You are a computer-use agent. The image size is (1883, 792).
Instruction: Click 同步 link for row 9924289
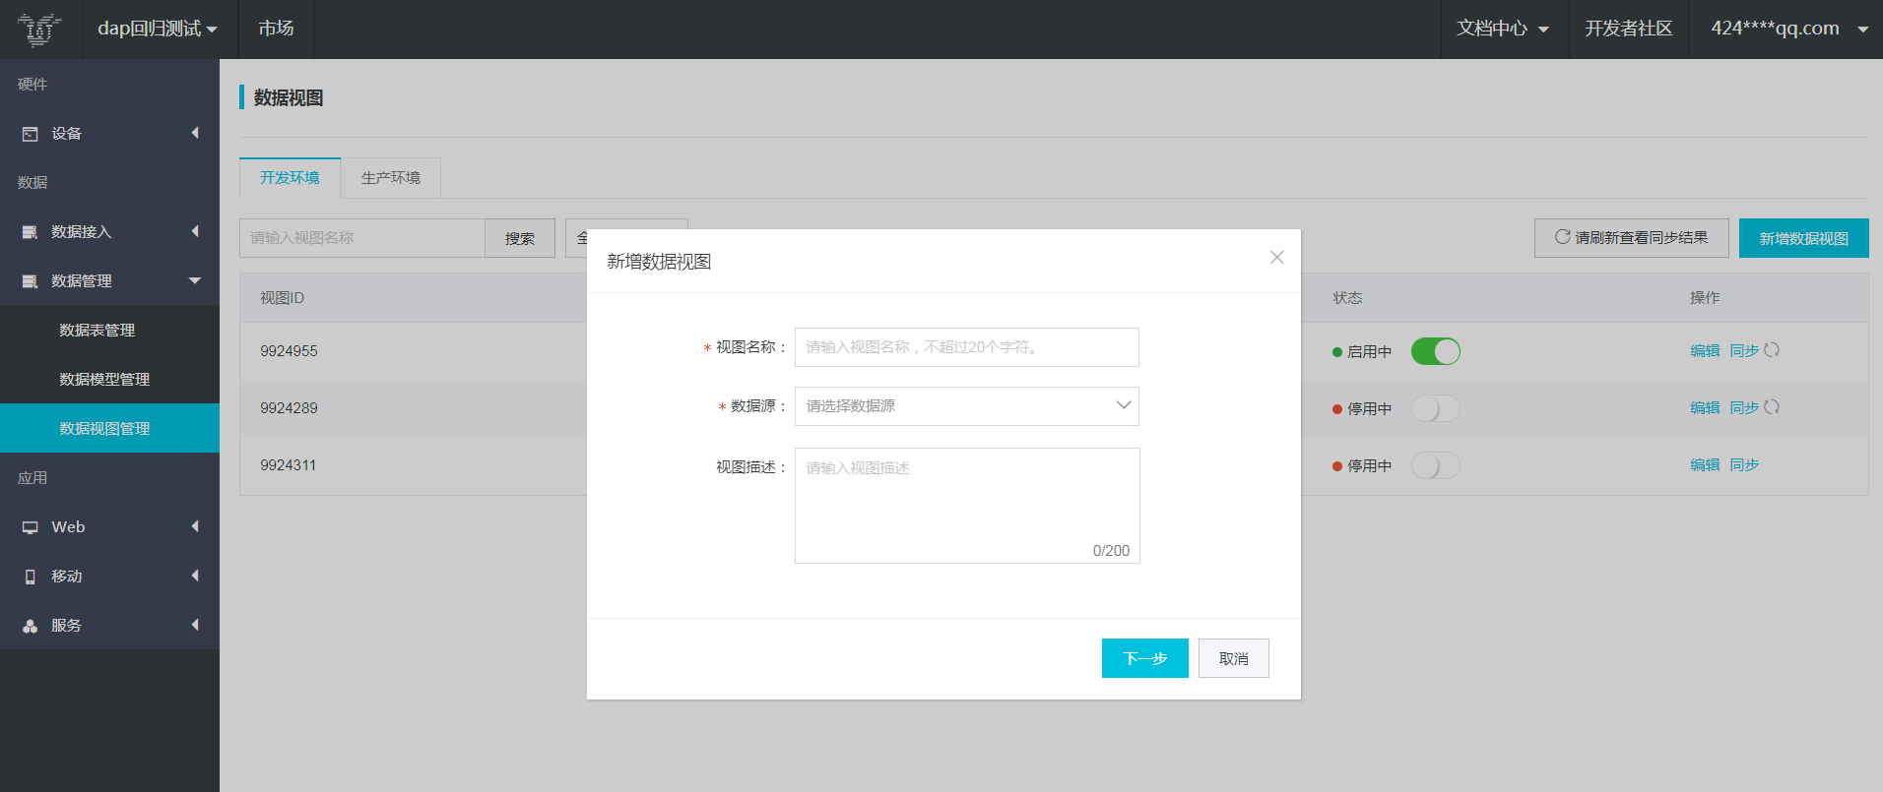1744,408
